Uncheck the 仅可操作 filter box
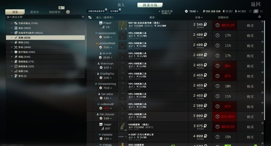 pyautogui.click(x=120, y=10)
